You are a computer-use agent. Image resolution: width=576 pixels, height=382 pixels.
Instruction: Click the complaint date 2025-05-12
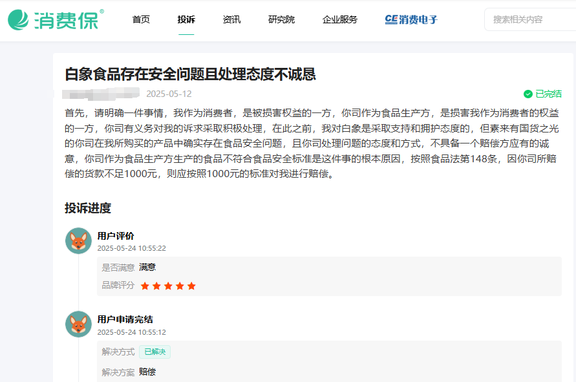169,94
